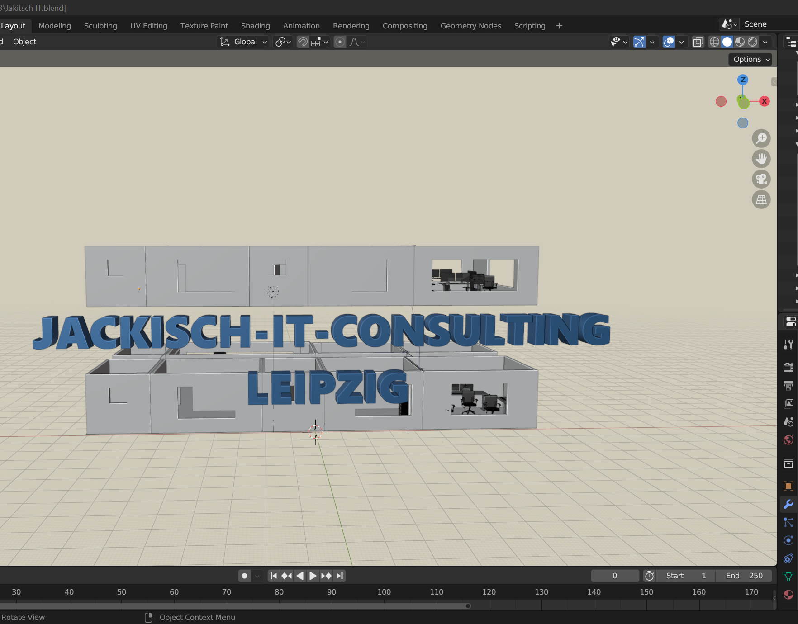The image size is (798, 624).
Task: Switch perspective/orthographic with the grid icon
Action: [761, 199]
